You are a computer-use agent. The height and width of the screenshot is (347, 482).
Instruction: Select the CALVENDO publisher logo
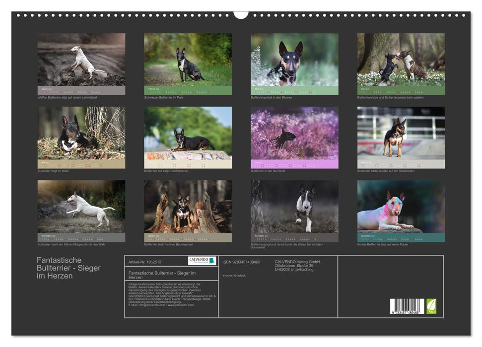coord(202,260)
